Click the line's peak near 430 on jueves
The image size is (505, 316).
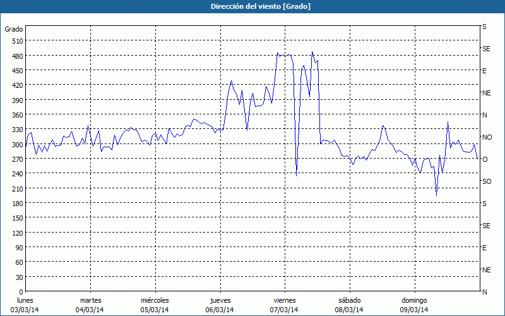click(231, 81)
